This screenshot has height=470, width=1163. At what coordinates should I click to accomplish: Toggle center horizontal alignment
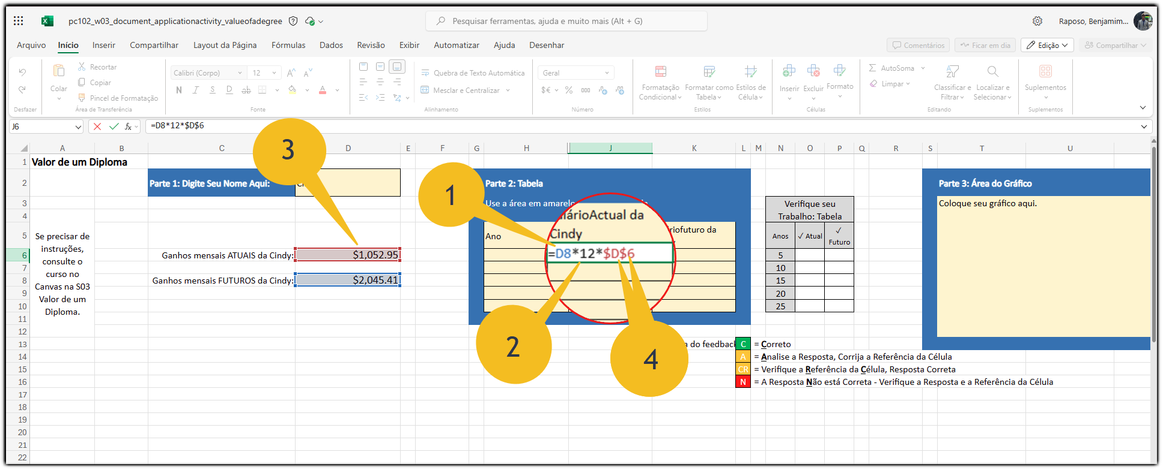click(380, 82)
